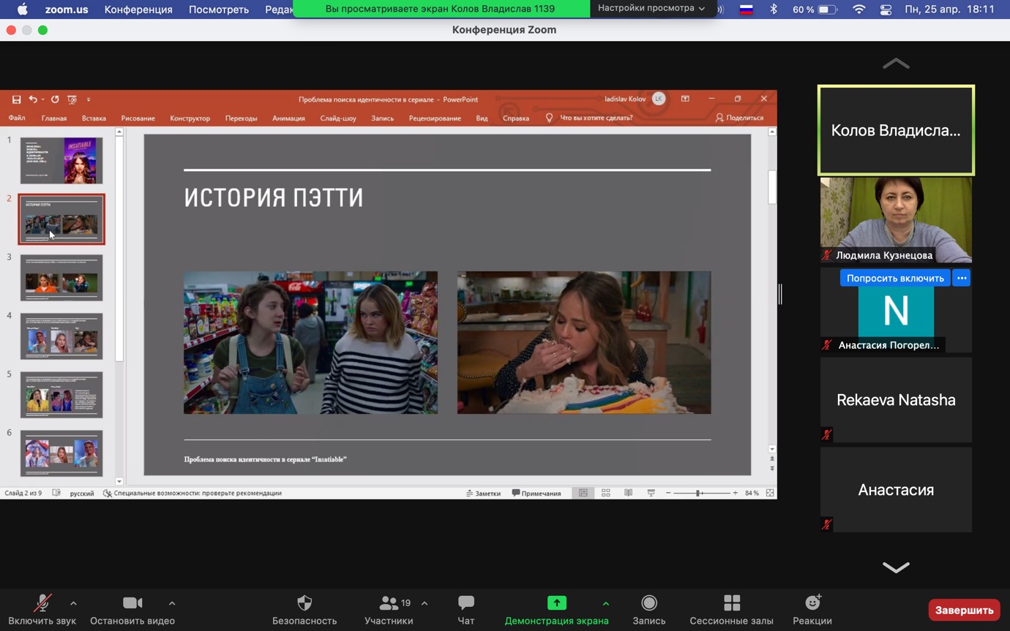The height and width of the screenshot is (631, 1010).
Task: Click the 'Что вы хотите сделать?' search field
Action: point(596,118)
